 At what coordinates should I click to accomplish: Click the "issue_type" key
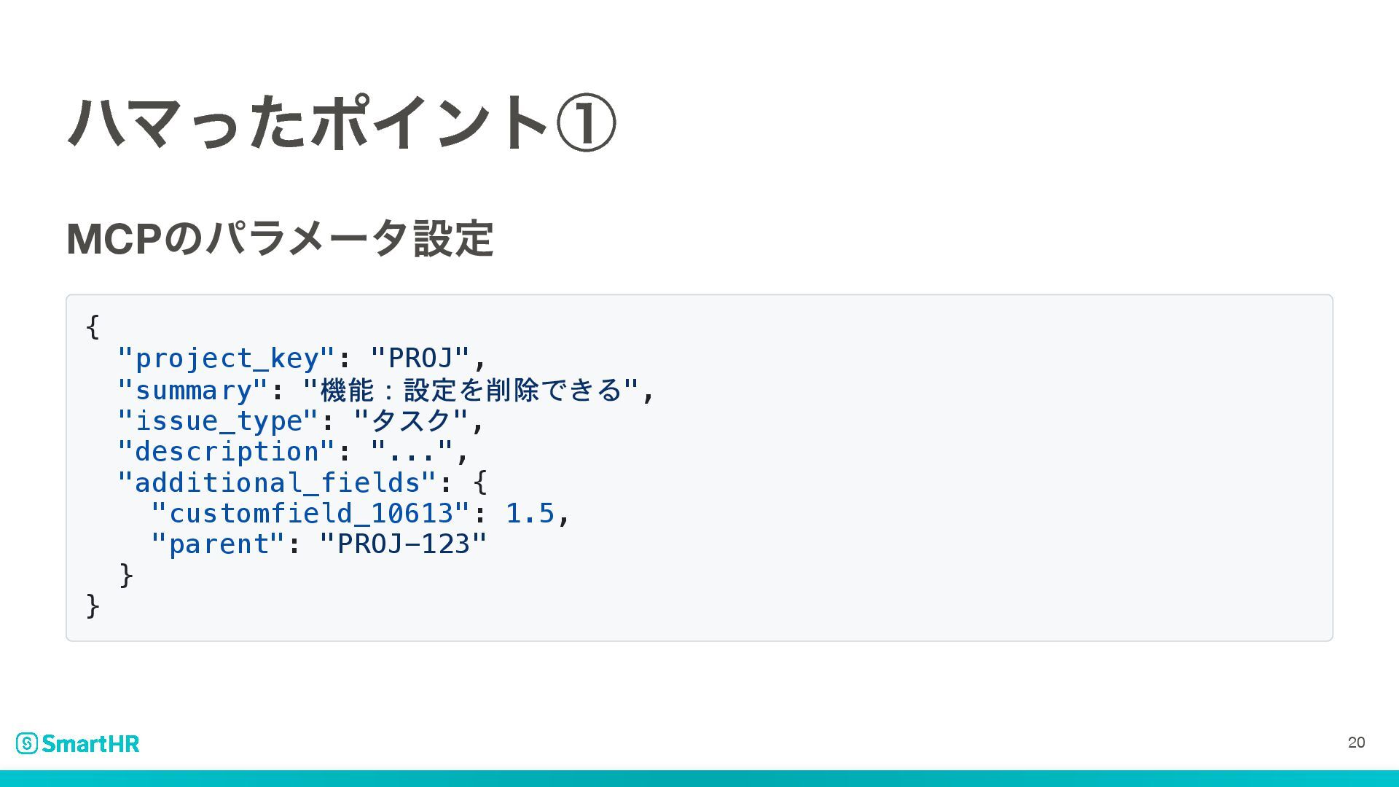coord(218,421)
